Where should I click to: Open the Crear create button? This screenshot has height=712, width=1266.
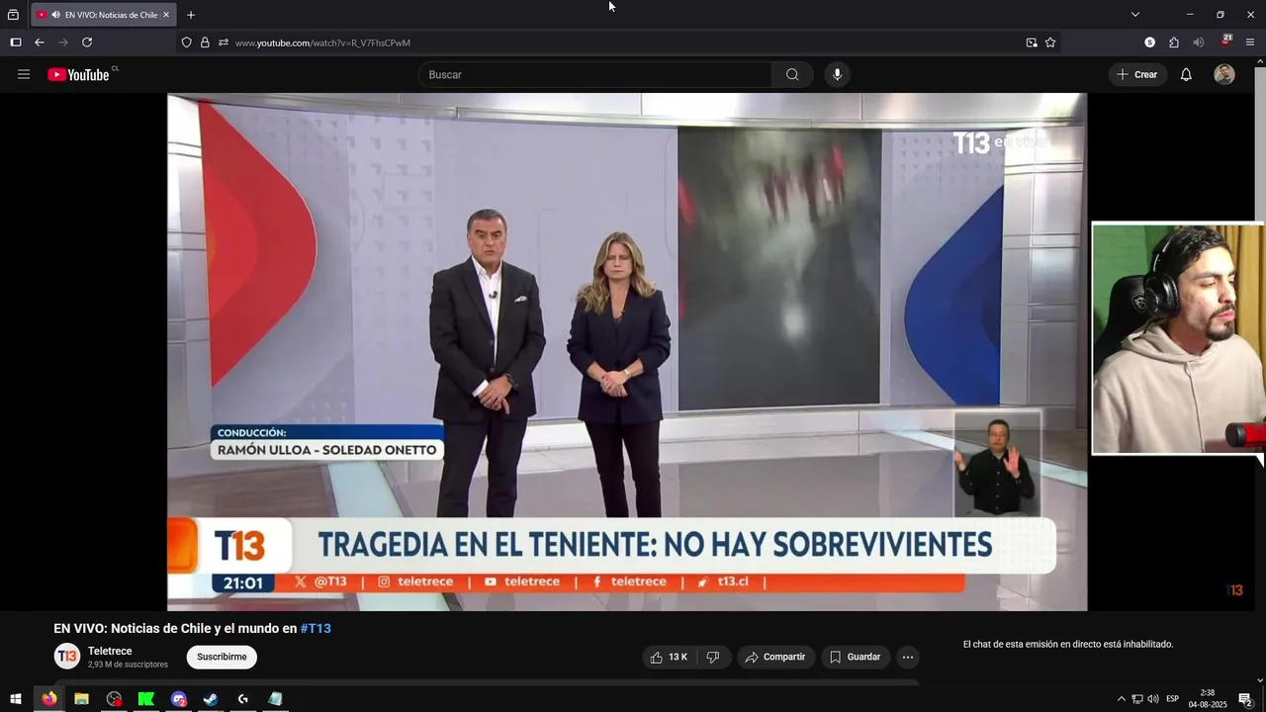(1137, 74)
